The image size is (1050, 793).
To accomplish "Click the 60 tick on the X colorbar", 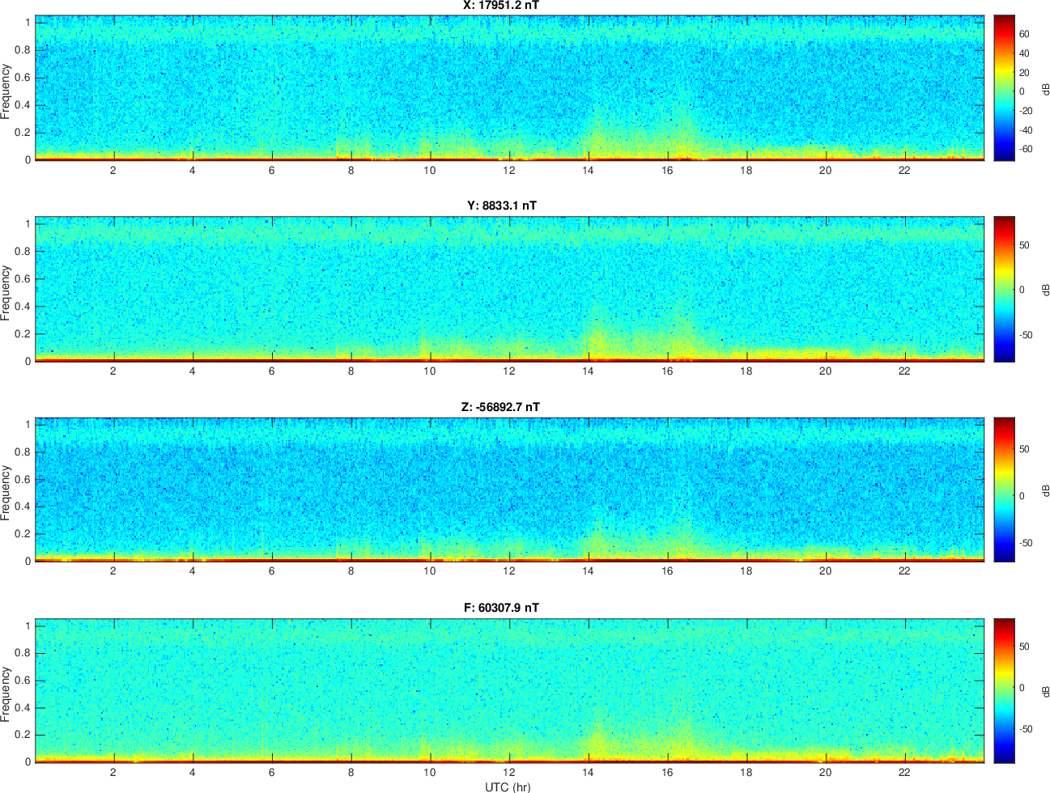I will (x=1024, y=34).
